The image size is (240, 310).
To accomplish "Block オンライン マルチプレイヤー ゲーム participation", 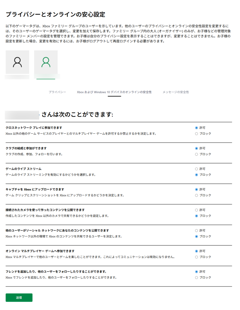I will 196,257.
